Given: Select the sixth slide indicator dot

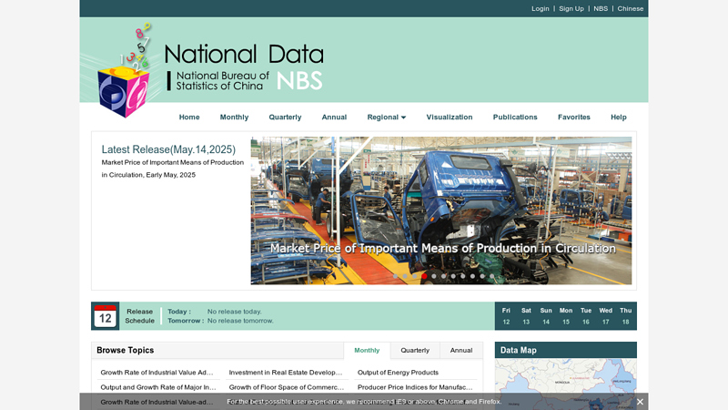Looking at the screenshot, I should (x=443, y=276).
